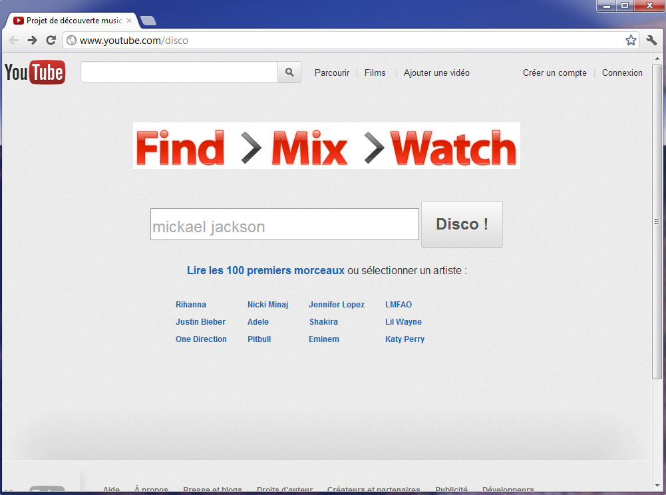Click the globe site info icon
The image size is (666, 495).
(x=72, y=41)
